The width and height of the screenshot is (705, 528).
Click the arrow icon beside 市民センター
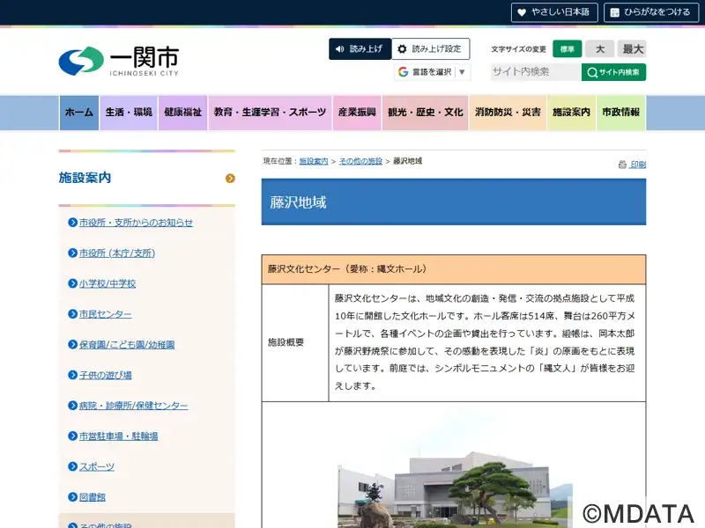tap(73, 314)
